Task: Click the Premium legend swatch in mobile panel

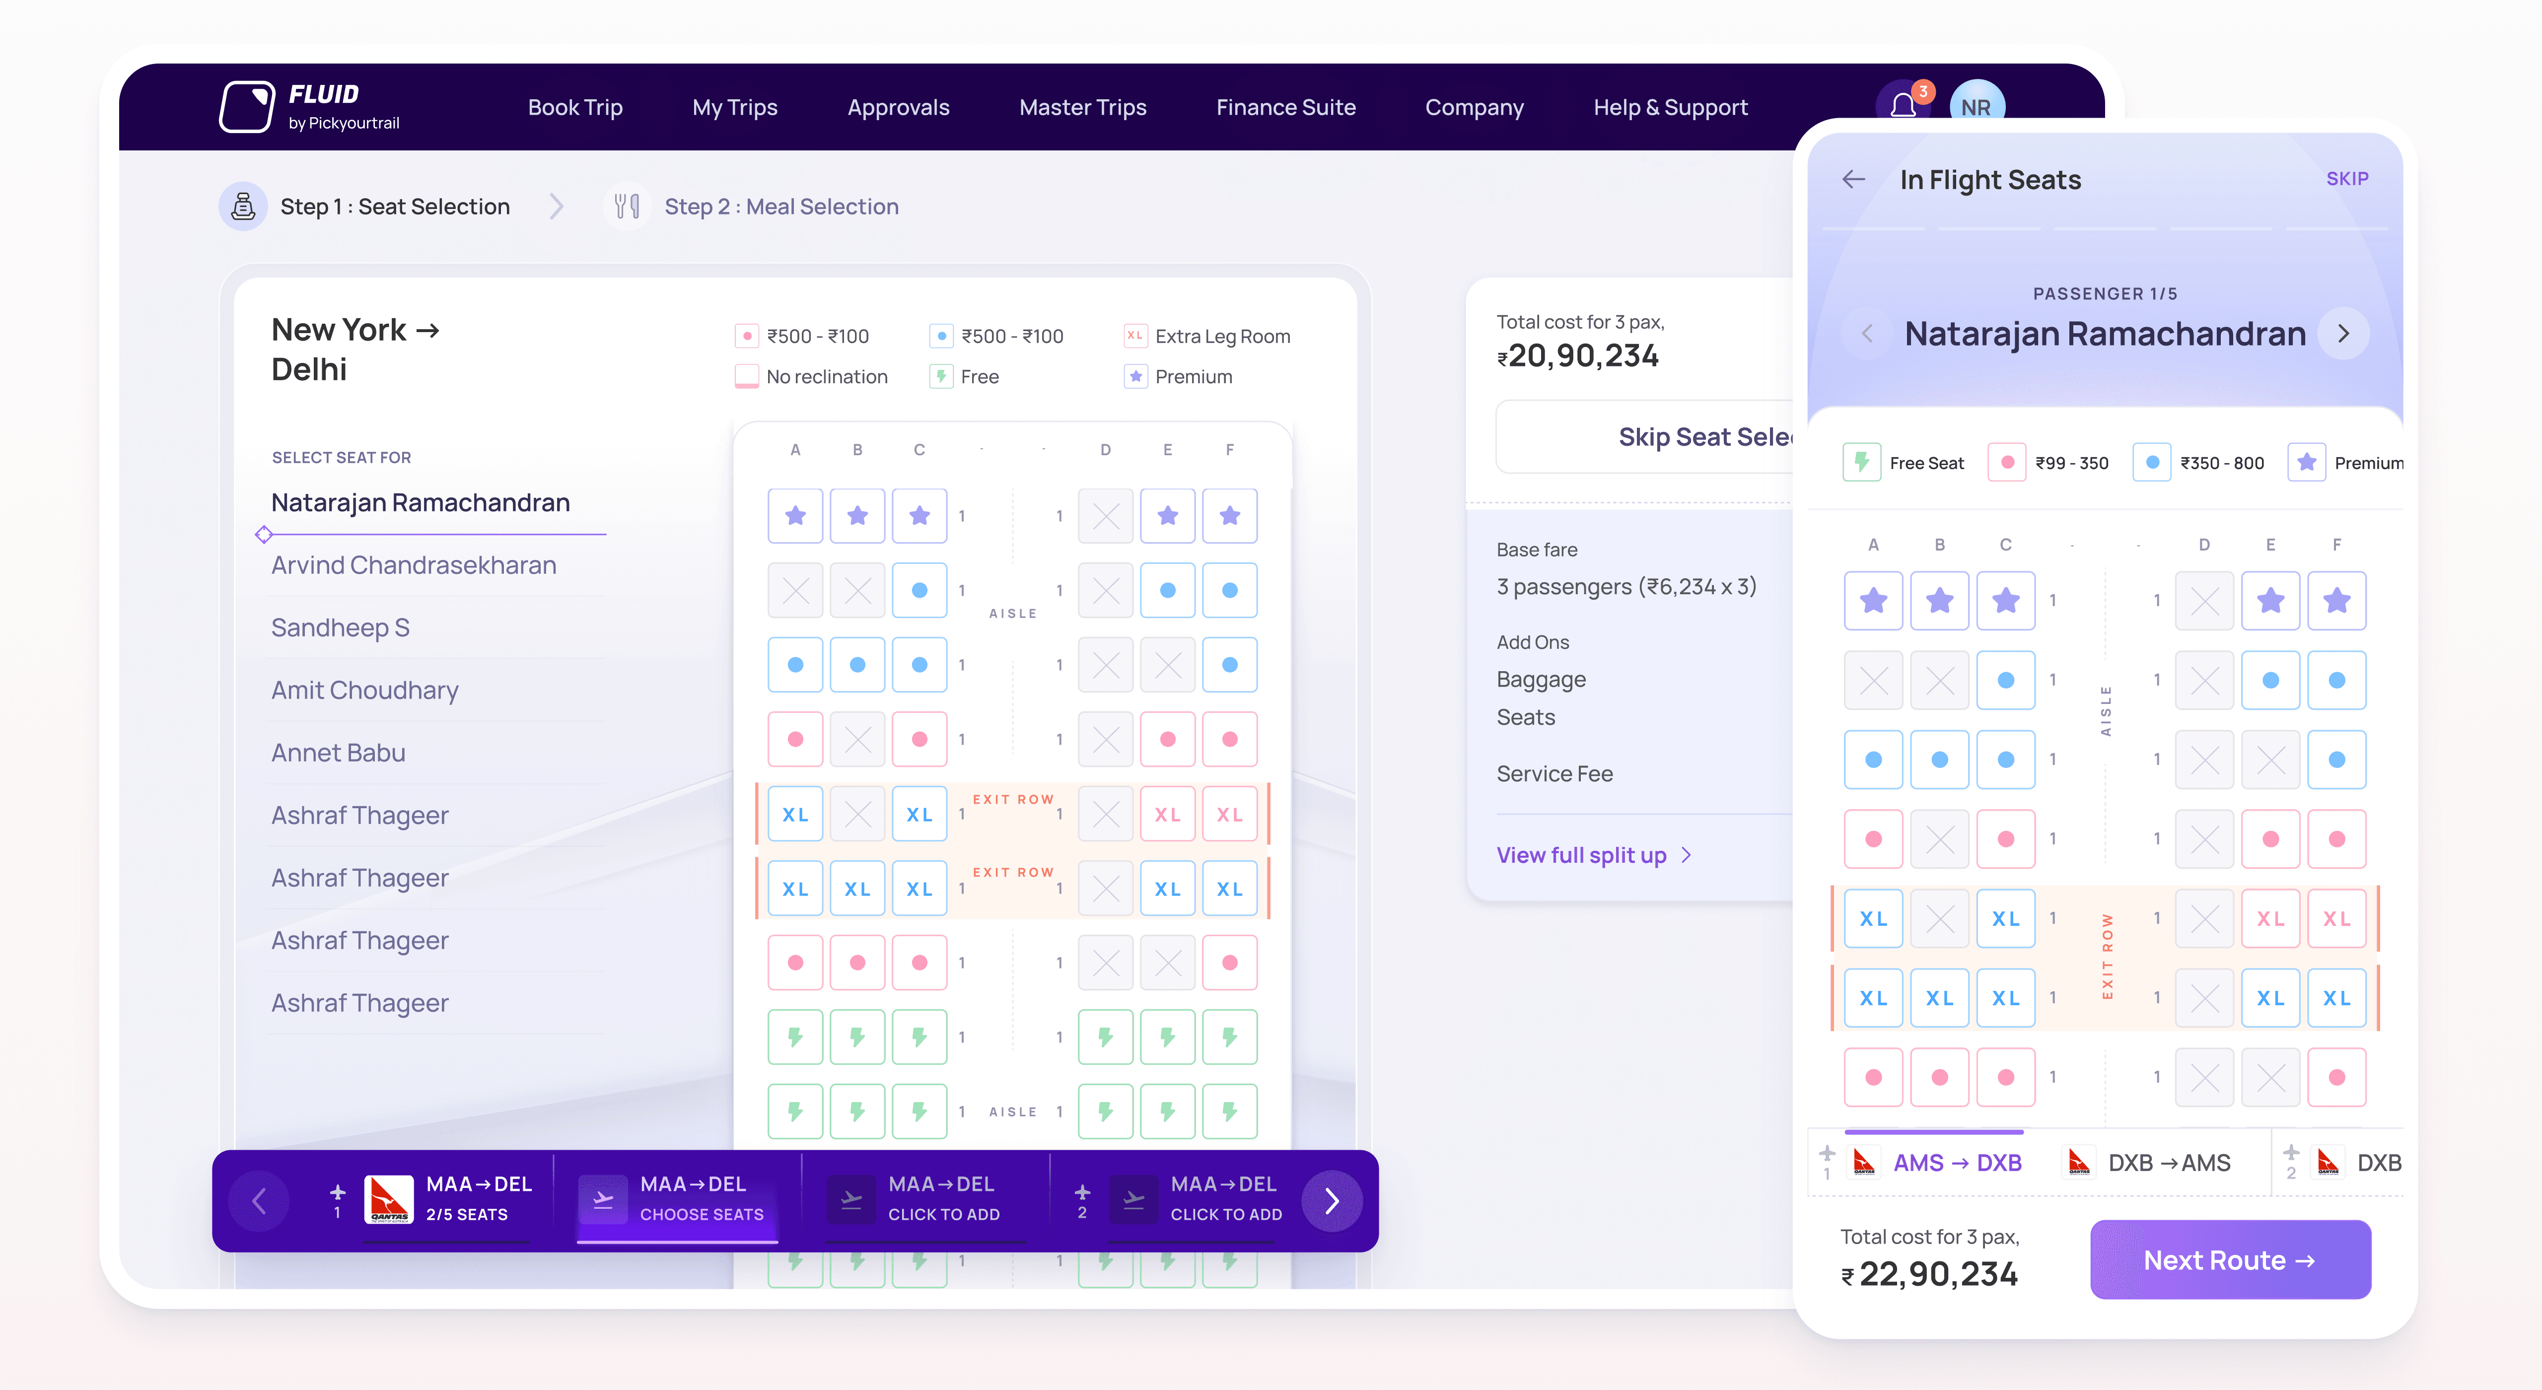Action: [x=2306, y=463]
